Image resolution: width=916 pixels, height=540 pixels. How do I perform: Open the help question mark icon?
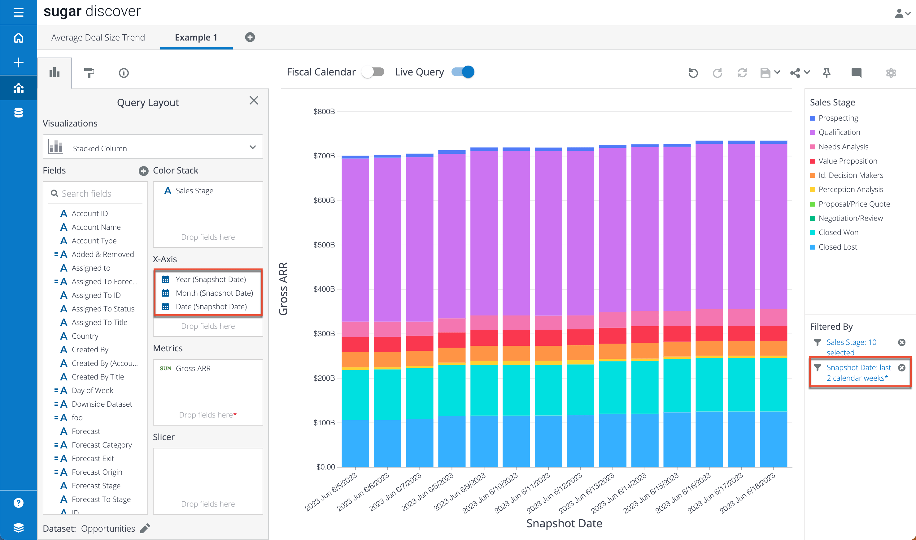pyautogui.click(x=18, y=503)
